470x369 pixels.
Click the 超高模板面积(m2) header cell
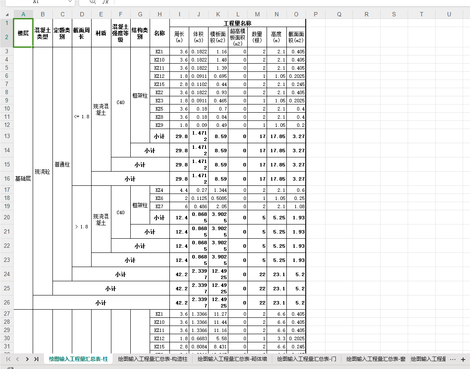click(x=238, y=37)
